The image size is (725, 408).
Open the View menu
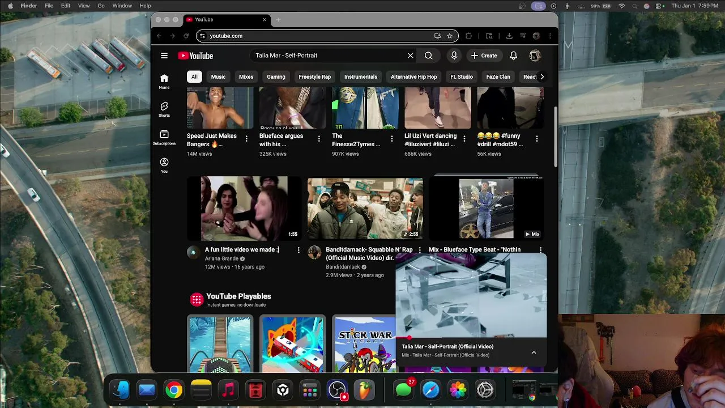[x=84, y=6]
